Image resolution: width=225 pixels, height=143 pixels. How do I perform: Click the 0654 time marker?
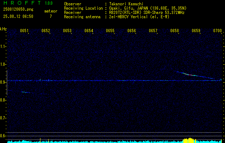89,31
